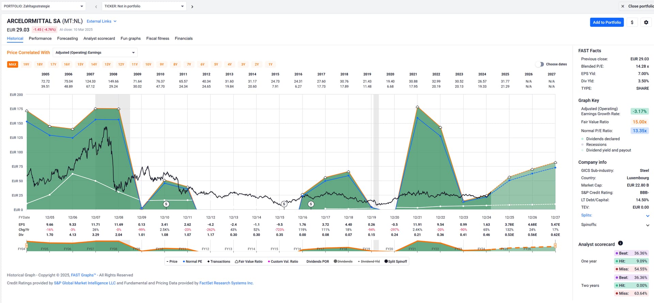Screen dimensions: 654x303
Task: Go to next ticker arrow
Action: (x=192, y=6)
